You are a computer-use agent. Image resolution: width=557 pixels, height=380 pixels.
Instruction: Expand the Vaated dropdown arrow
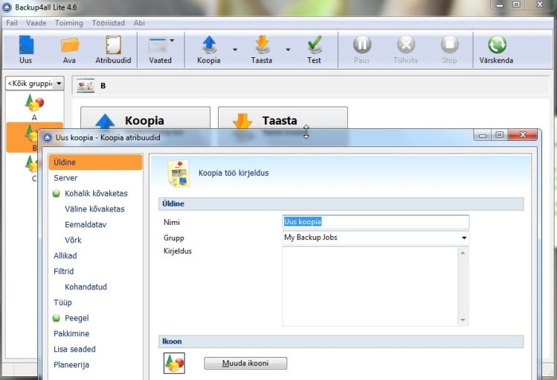(172, 40)
